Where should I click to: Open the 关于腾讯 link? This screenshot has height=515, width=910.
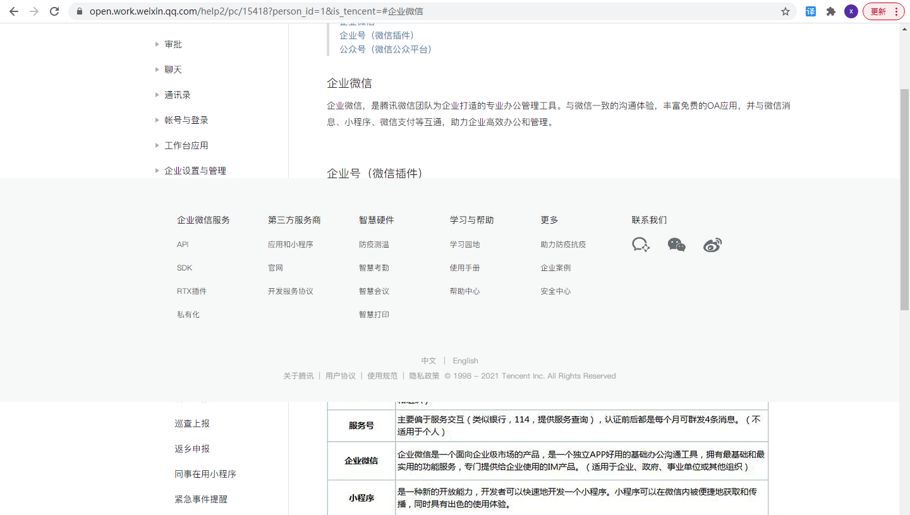pyautogui.click(x=298, y=376)
